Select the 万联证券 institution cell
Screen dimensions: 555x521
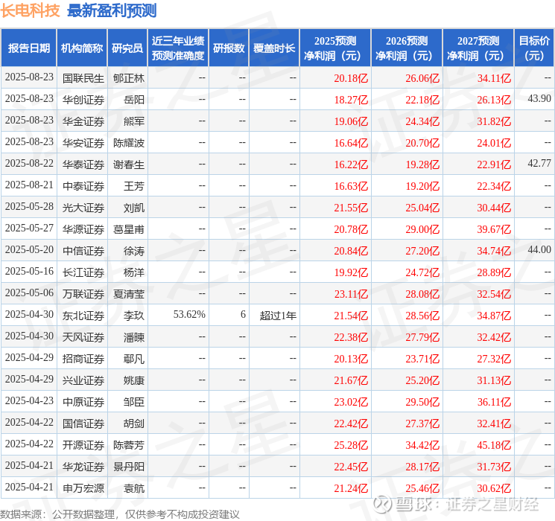(83, 294)
